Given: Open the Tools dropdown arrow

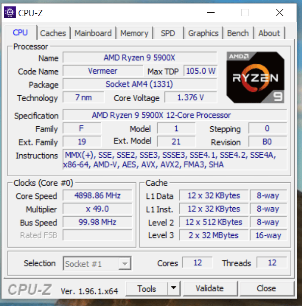Looking at the screenshot, I should tap(174, 288).
